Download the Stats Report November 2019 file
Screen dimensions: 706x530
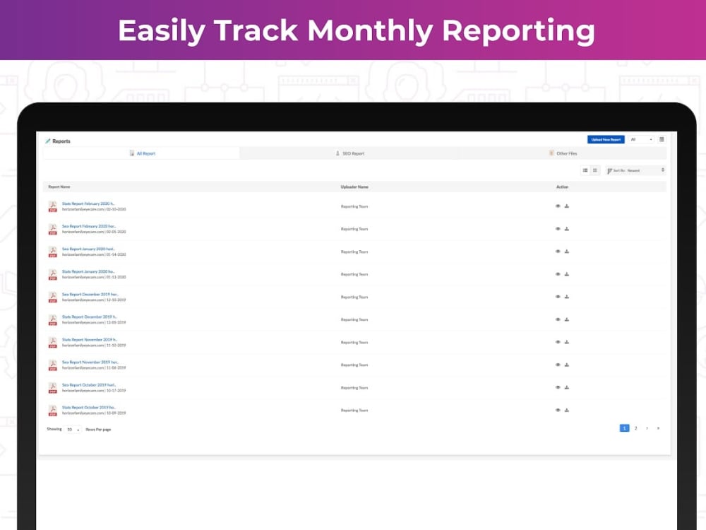point(566,342)
